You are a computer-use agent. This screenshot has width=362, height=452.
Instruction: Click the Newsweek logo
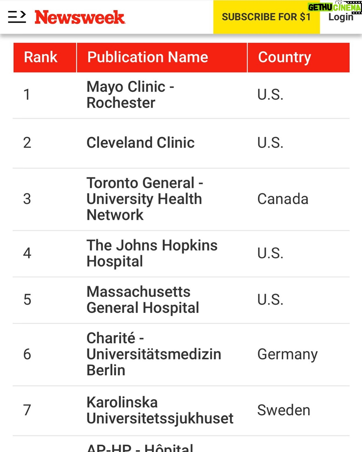[80, 17]
